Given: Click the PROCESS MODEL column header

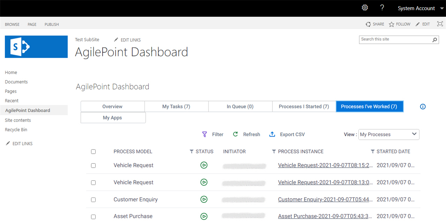Looking at the screenshot, I should pyautogui.click(x=133, y=152).
